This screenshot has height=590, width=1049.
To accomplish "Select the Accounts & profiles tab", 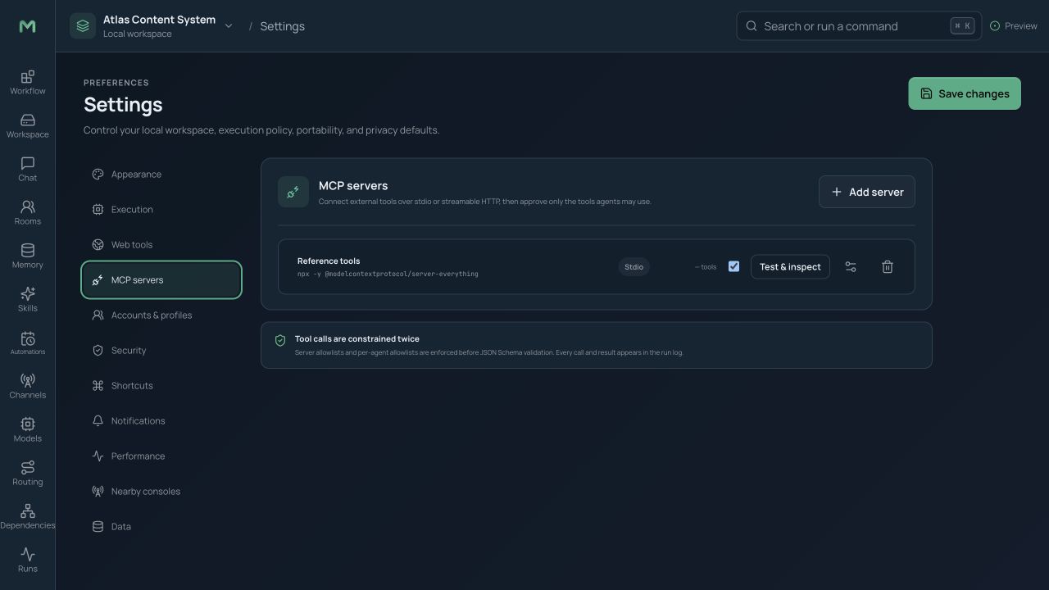I will (161, 315).
